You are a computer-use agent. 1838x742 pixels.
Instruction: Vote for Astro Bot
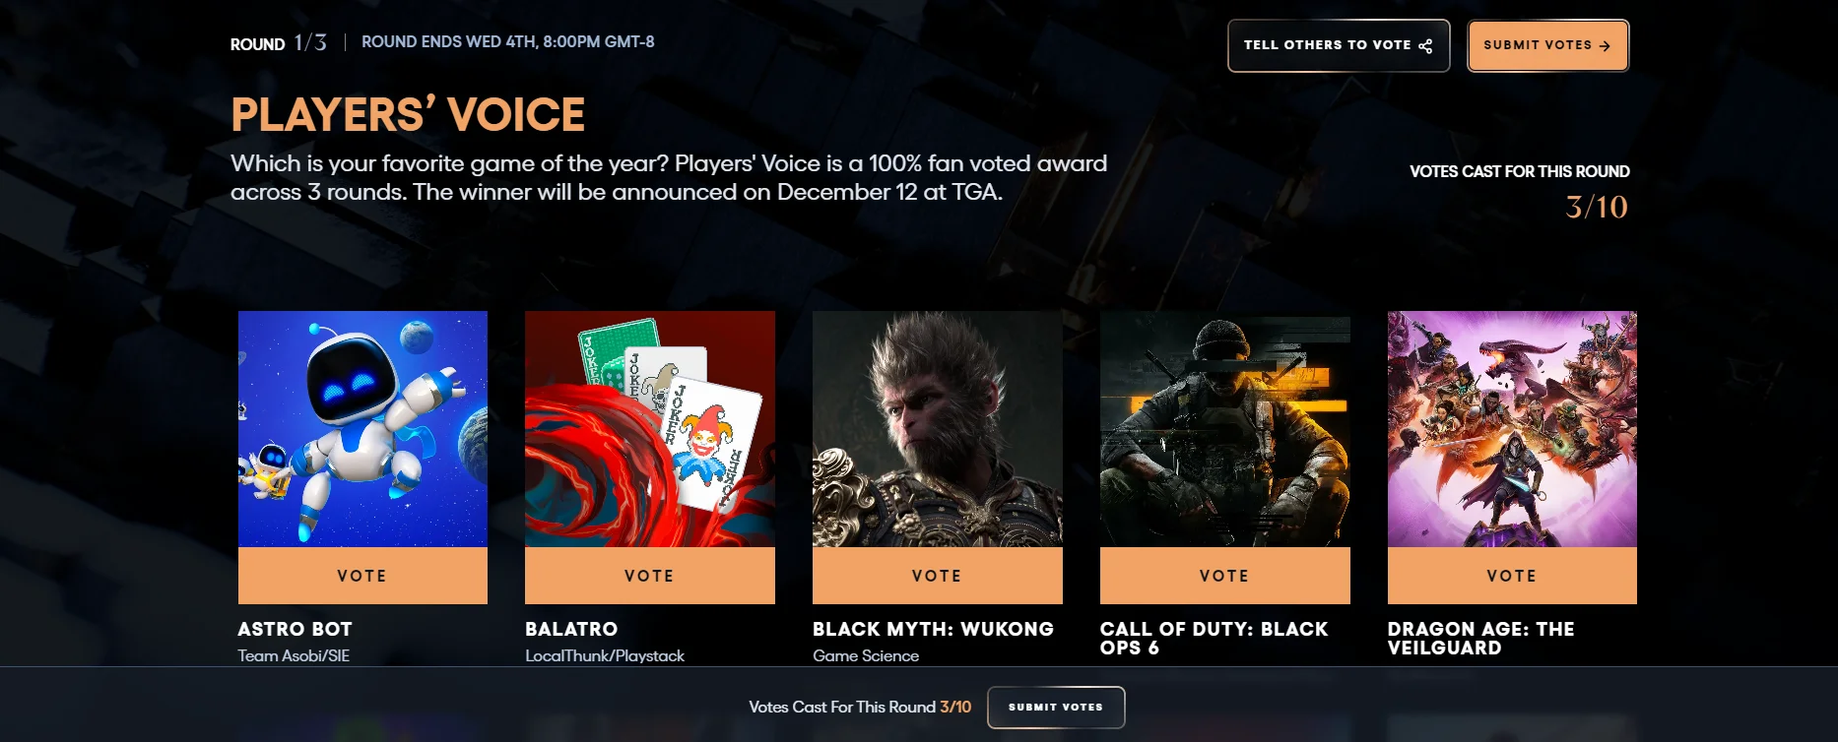362,576
